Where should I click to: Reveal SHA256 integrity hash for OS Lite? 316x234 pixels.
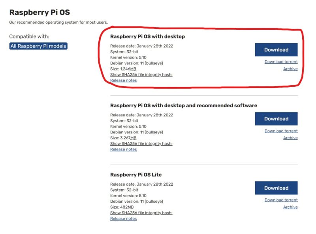point(141,213)
